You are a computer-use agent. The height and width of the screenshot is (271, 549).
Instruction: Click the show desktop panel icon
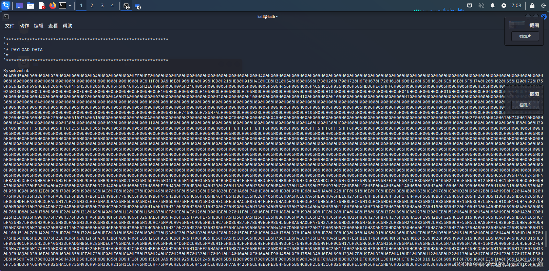pos(19,6)
